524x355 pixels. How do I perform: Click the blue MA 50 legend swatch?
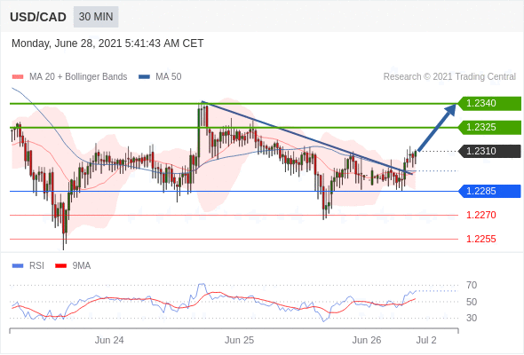(x=144, y=77)
